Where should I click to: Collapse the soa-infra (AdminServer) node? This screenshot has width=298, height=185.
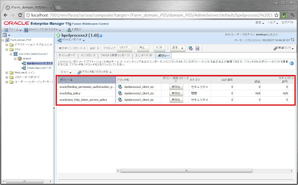coord(11,54)
